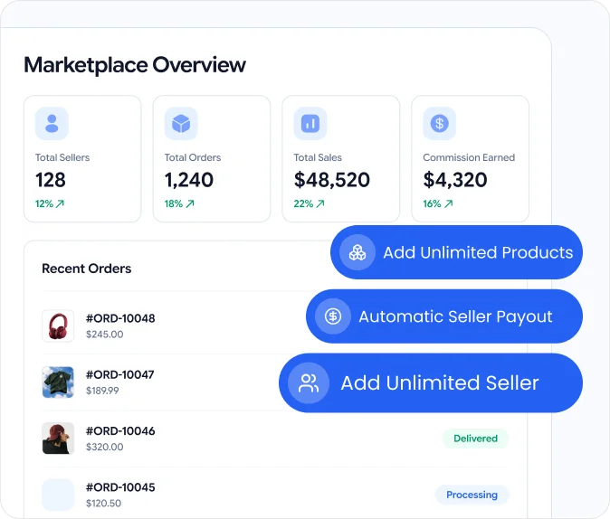Click the 22% upward trend arrow
This screenshot has width=610, height=519.
[320, 203]
